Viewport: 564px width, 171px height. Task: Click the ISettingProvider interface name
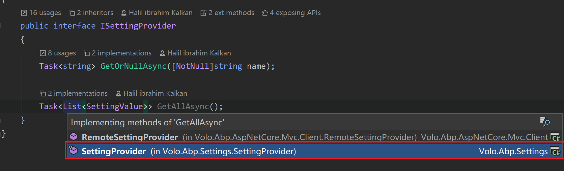coord(138,26)
